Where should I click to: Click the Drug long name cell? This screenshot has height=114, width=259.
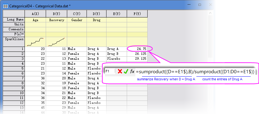(96, 20)
